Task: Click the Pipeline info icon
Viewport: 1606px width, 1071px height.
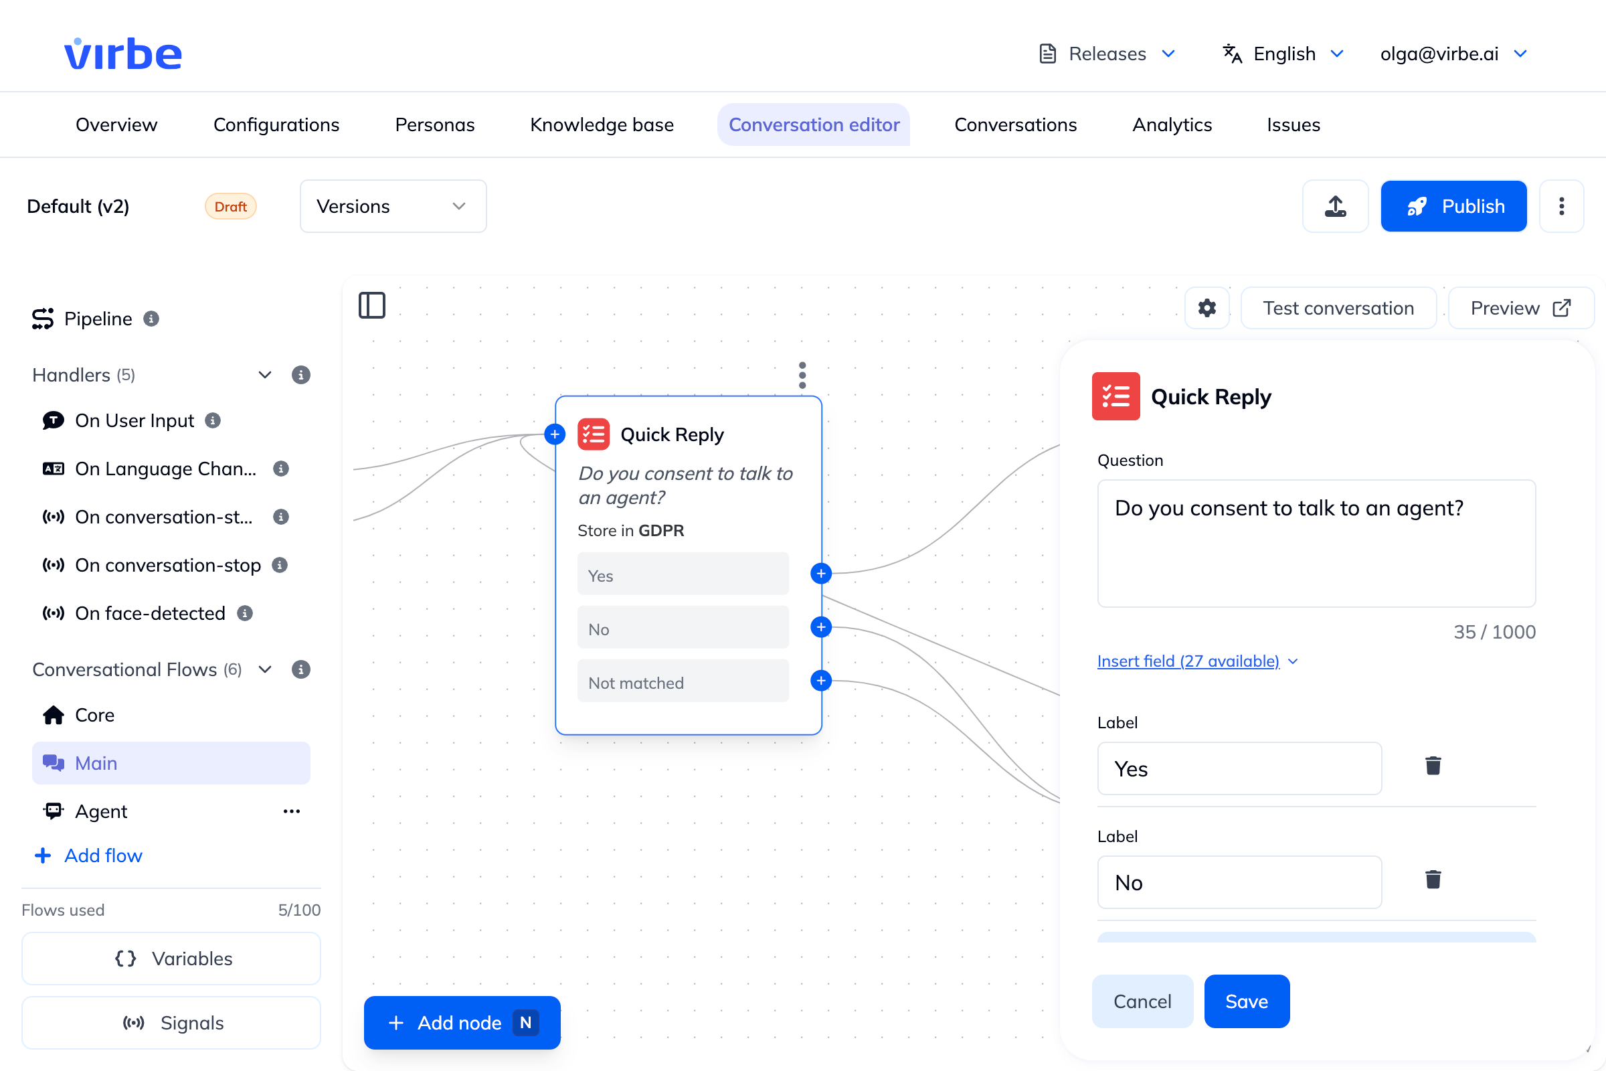Action: [x=151, y=319]
